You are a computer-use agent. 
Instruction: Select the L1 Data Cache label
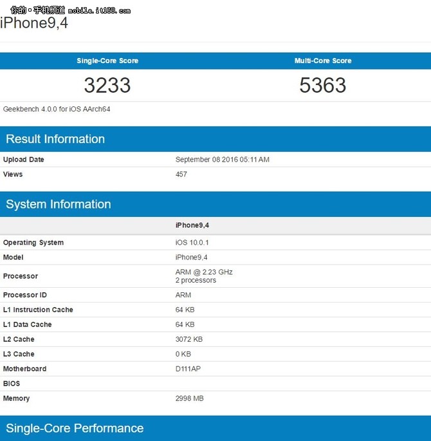click(28, 324)
